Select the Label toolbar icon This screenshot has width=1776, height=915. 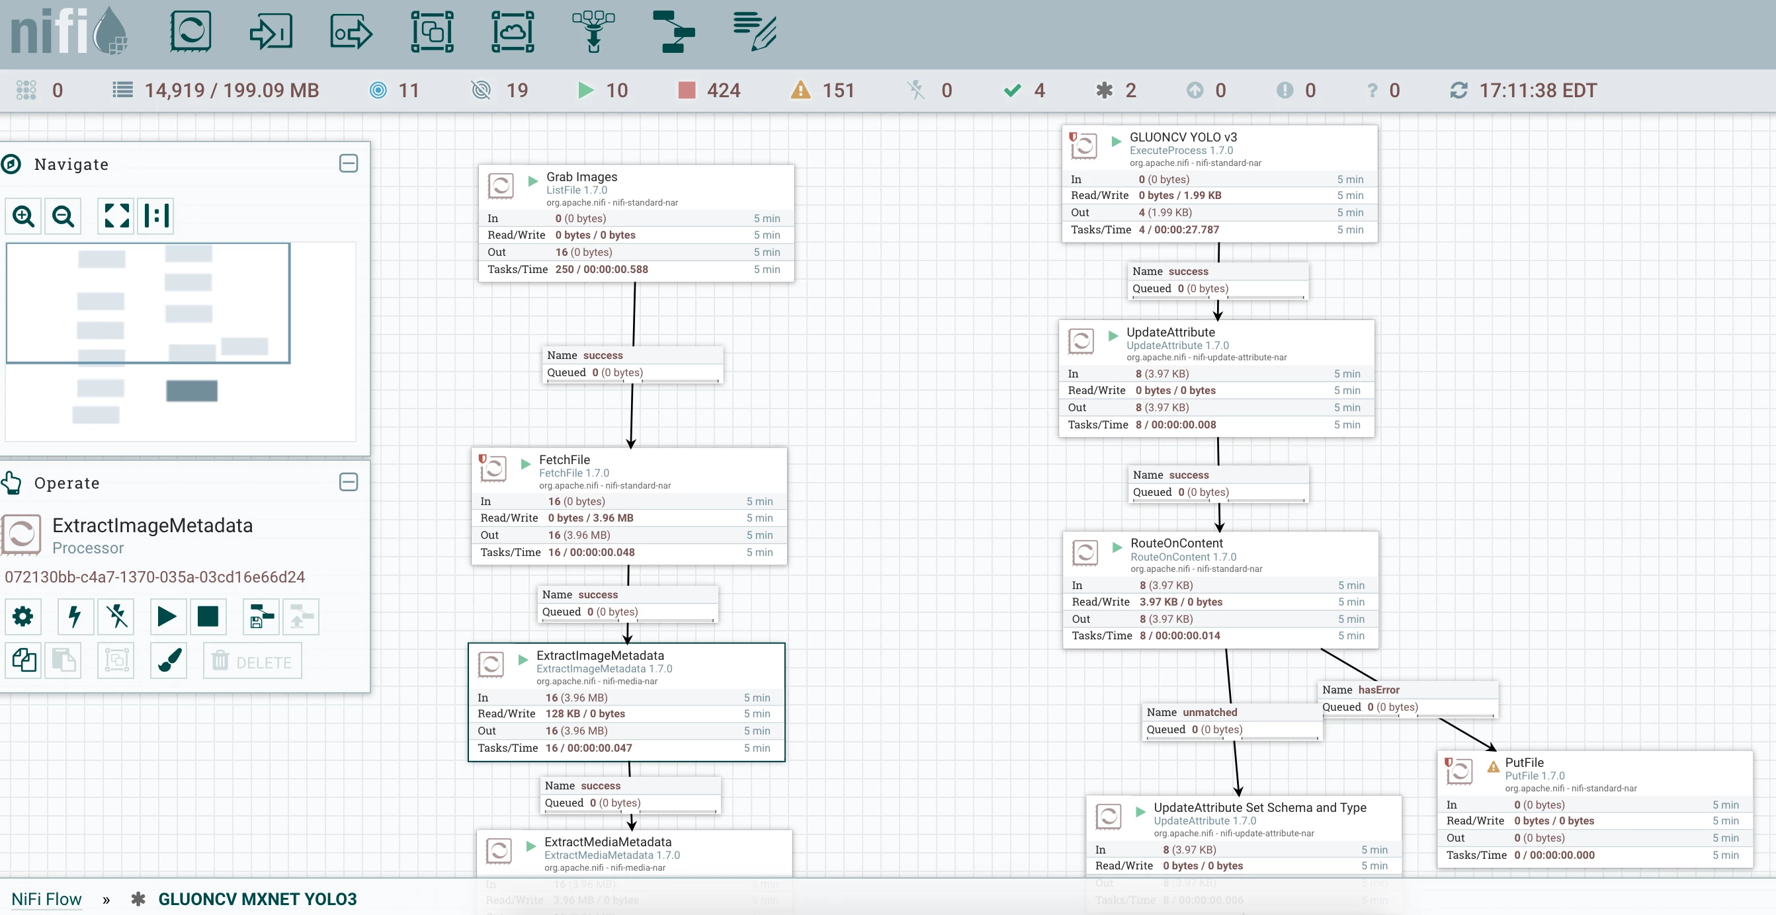pyautogui.click(x=755, y=32)
